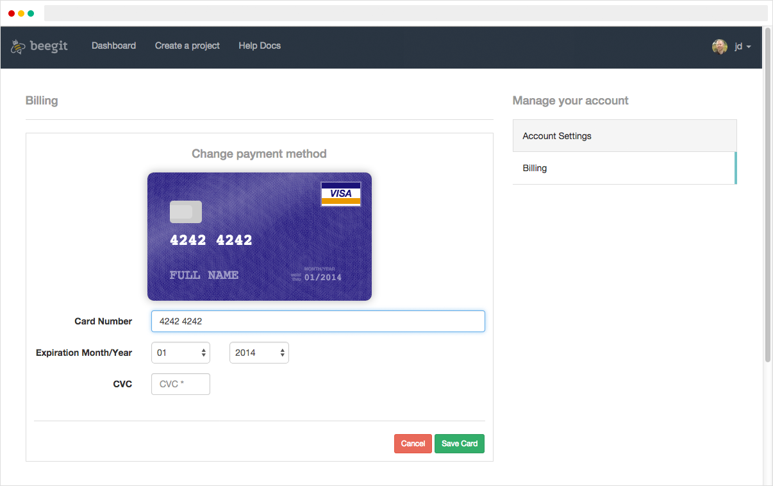Viewport: 773px width, 486px height.
Task: Click the Billing page heading
Action: [x=42, y=101]
